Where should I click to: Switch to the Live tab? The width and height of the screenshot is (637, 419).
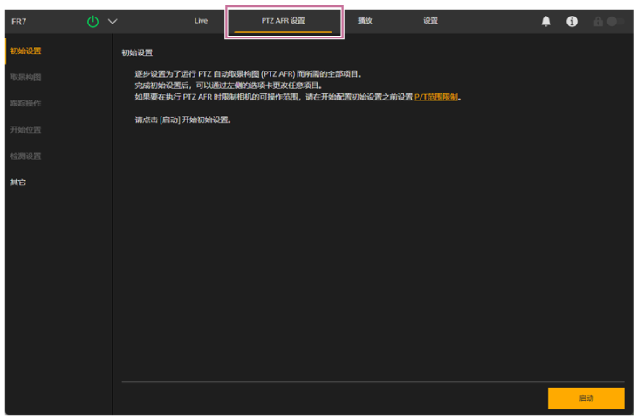pos(201,20)
